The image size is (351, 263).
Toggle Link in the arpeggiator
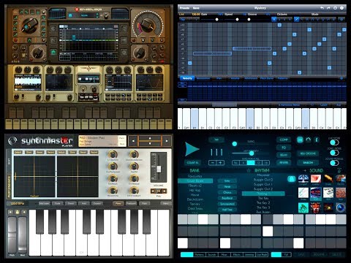[x=182, y=15]
